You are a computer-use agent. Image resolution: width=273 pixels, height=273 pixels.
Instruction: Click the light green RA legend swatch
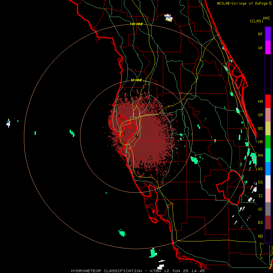(x=268, y=155)
